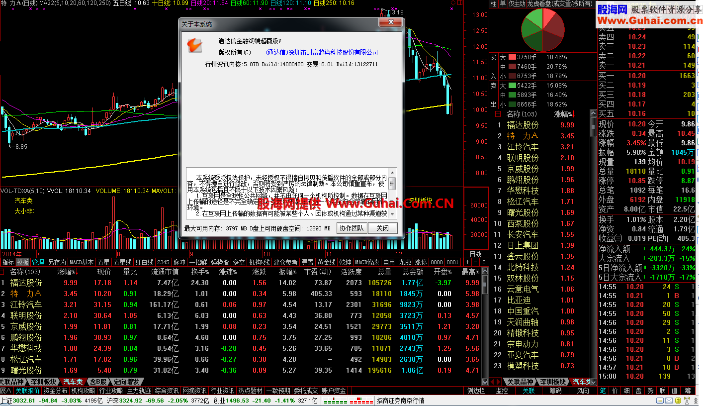The height and width of the screenshot is (406, 706).
Task: Apply the 龙虎 indicator template
Action: pos(405,262)
